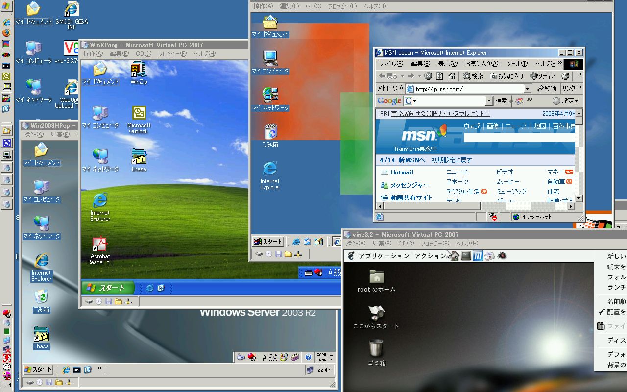Click the Home button in Internet Explorer toolbar

pyautogui.click(x=451, y=76)
